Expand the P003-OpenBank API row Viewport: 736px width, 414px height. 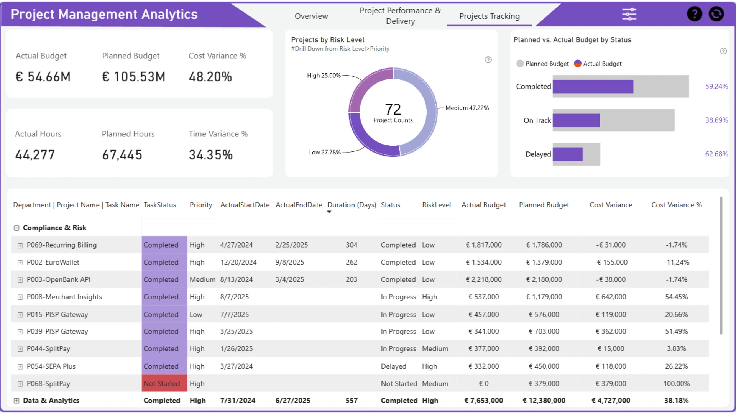pos(20,280)
